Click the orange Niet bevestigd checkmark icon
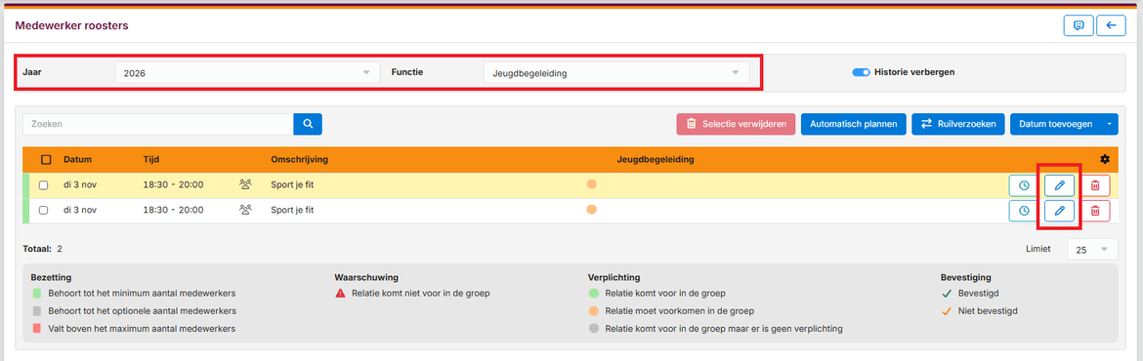 click(x=947, y=311)
